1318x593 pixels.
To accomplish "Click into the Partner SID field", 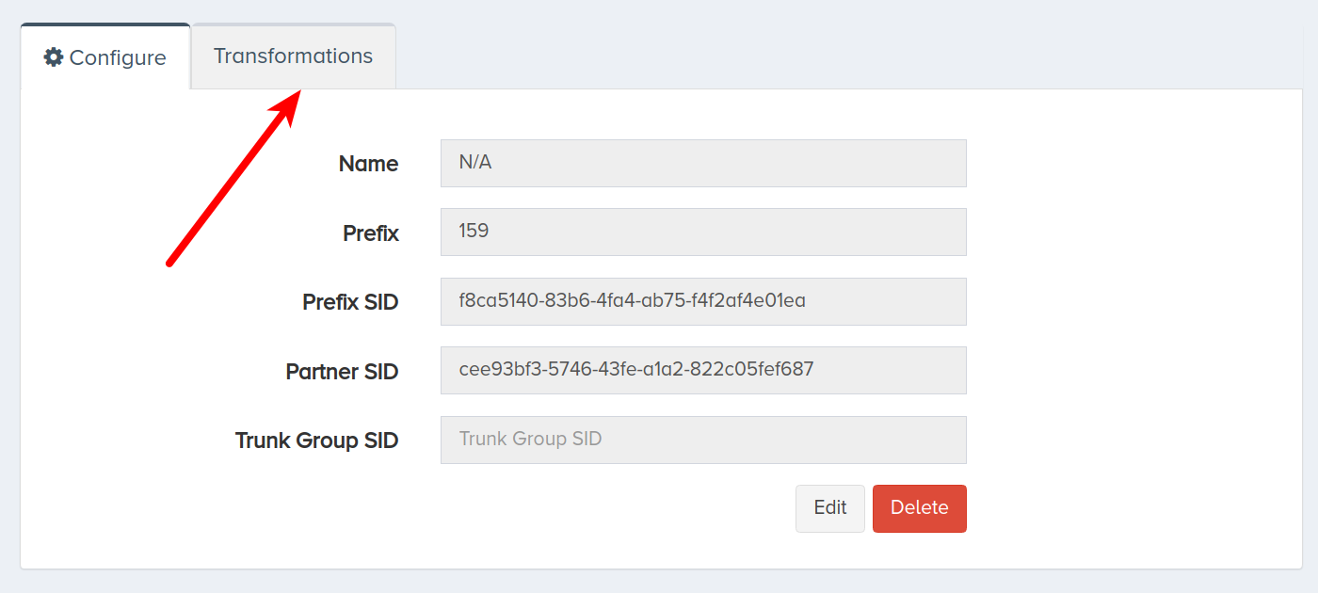I will pyautogui.click(x=703, y=370).
